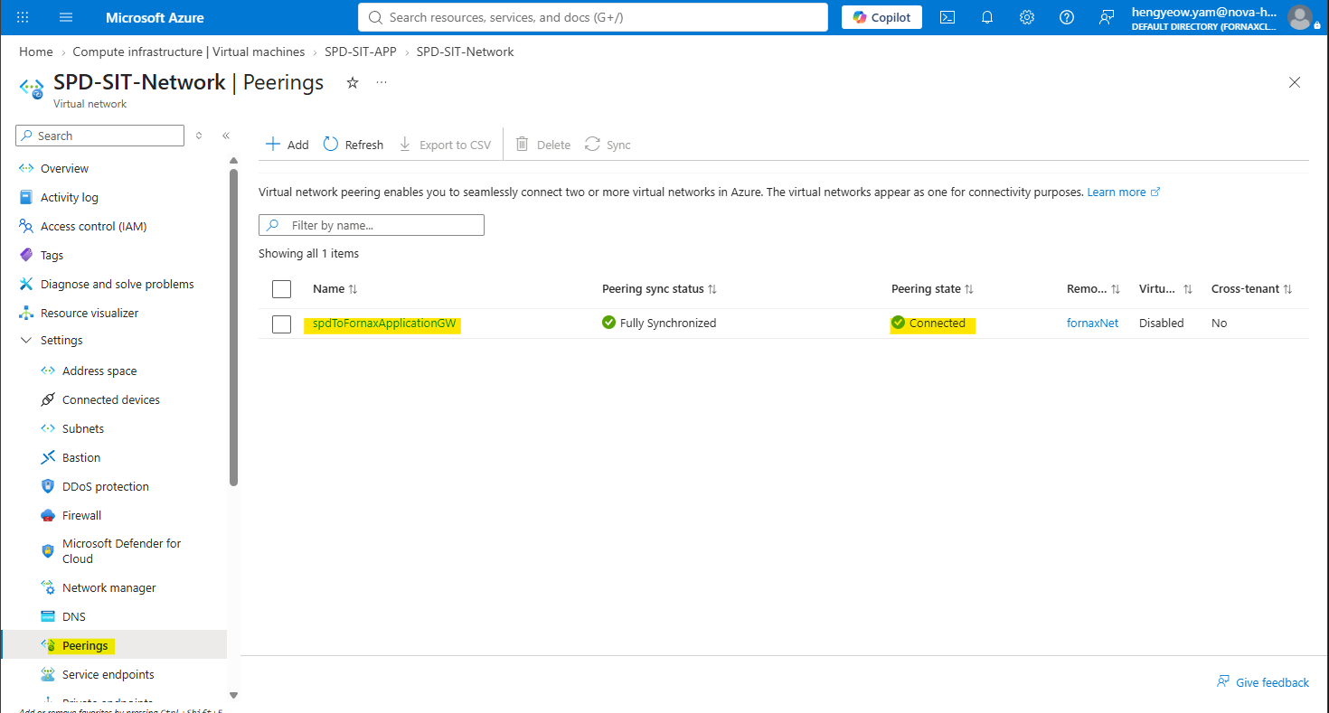Click the Add peering toolbar button
Viewport: 1329px width, 713px height.
[287, 145]
